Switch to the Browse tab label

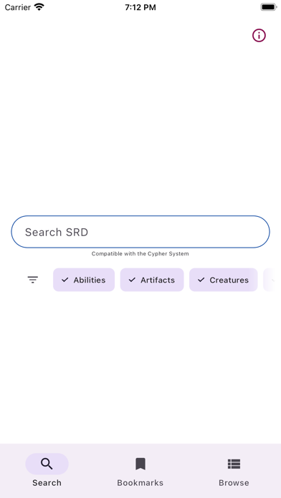234,483
